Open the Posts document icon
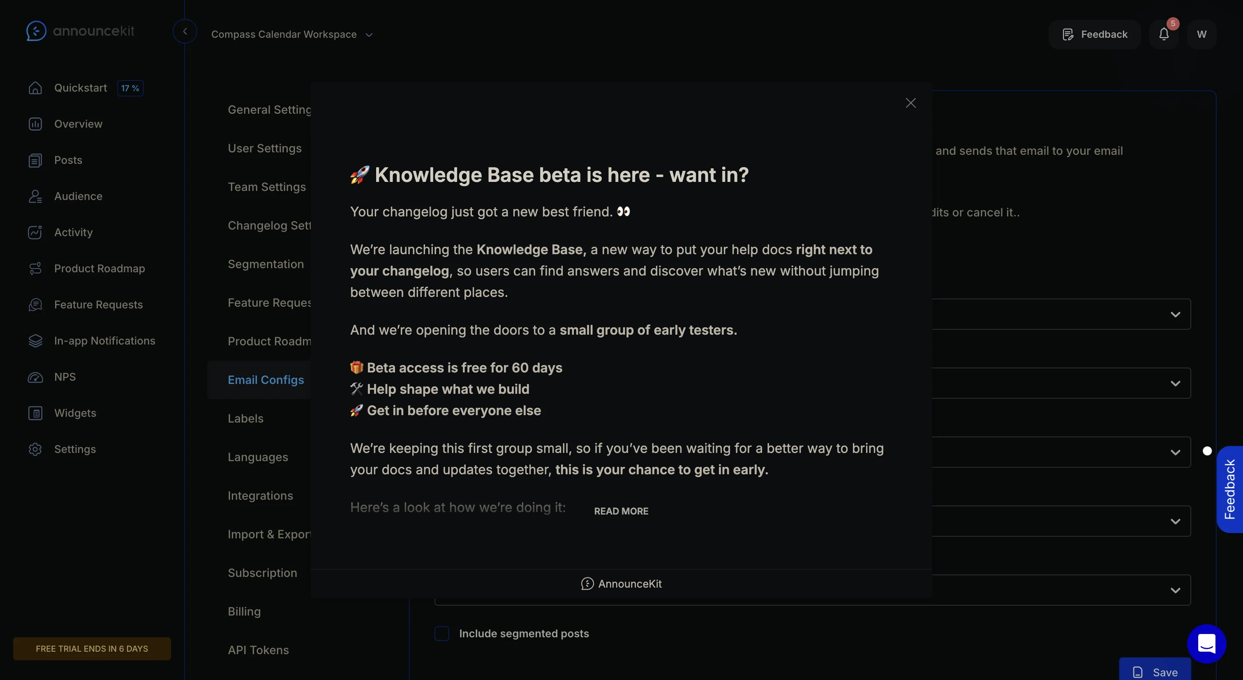This screenshot has width=1243, height=680. (x=35, y=160)
